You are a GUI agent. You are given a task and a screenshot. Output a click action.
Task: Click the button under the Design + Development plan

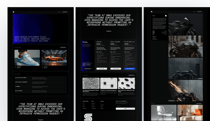click(x=116, y=69)
